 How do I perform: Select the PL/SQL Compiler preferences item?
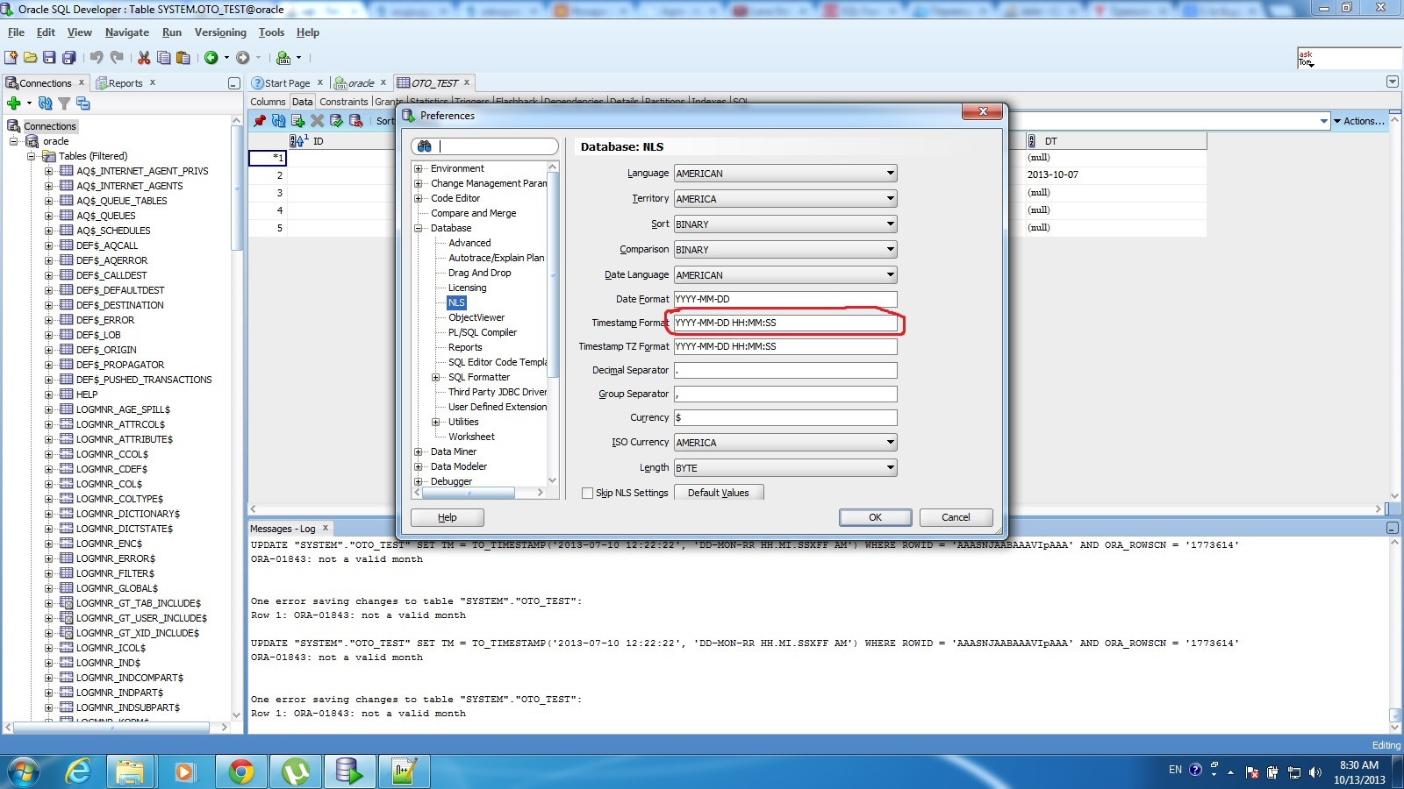pyautogui.click(x=483, y=332)
